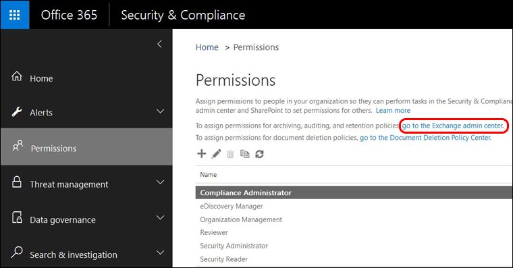
Task: Open the Learn more link
Action: [x=393, y=110]
